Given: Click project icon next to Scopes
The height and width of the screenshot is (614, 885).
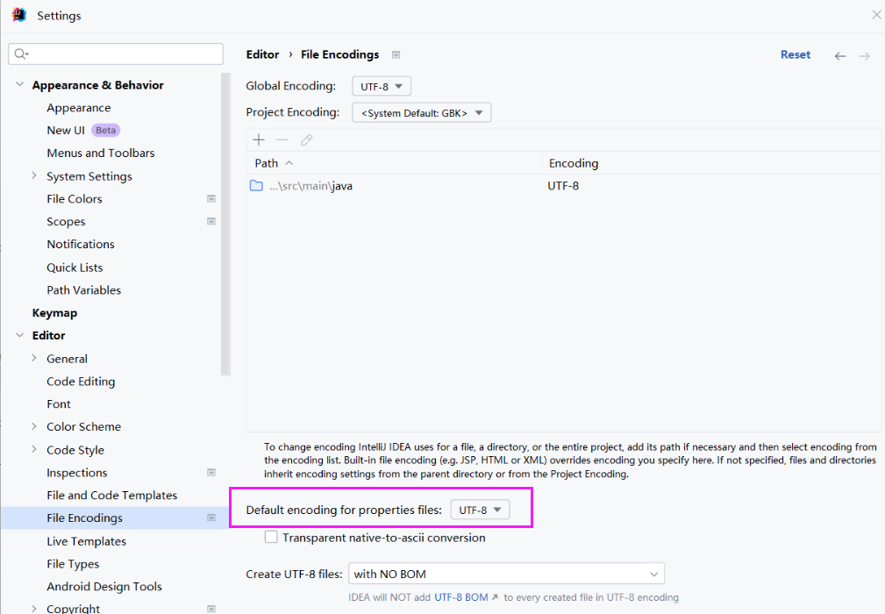Looking at the screenshot, I should coord(211,221).
